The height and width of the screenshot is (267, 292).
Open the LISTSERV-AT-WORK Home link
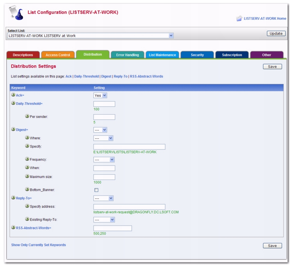click(265, 19)
